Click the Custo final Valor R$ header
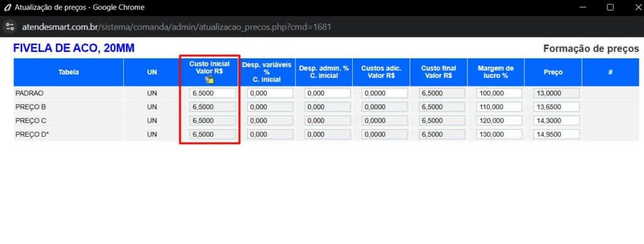Viewport: 644px width, 244px height. 438,72
